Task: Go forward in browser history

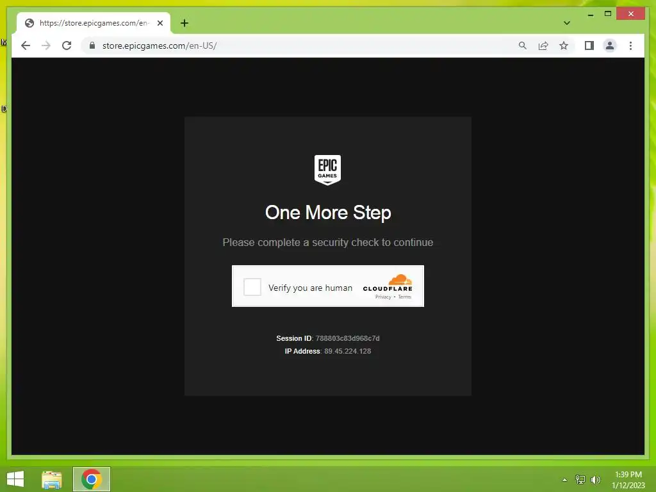Action: [46, 45]
